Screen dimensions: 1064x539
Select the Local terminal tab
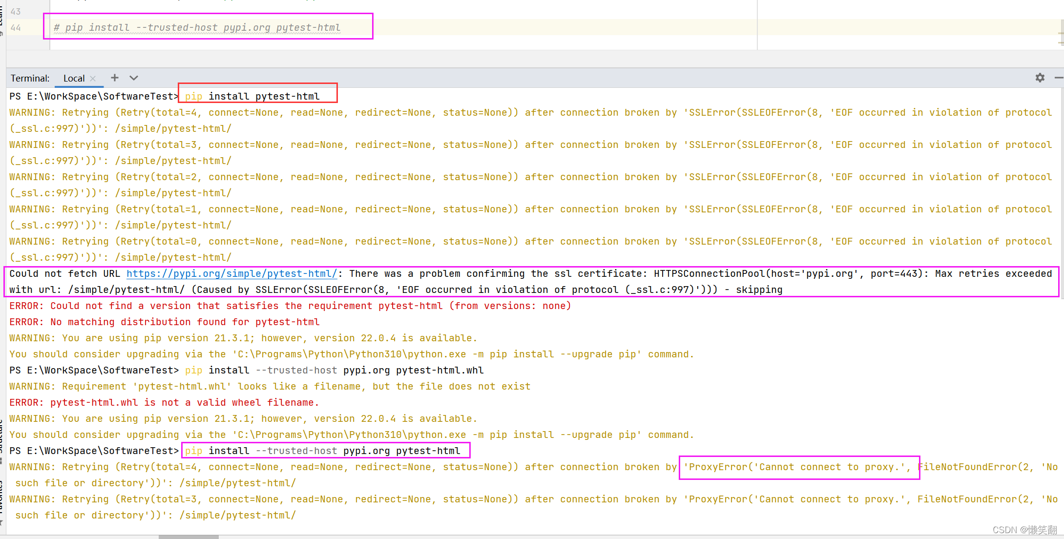click(x=74, y=78)
